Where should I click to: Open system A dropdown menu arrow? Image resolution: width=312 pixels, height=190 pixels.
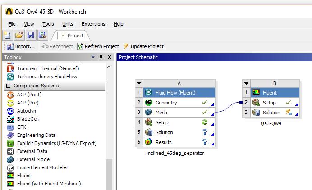click(x=139, y=83)
